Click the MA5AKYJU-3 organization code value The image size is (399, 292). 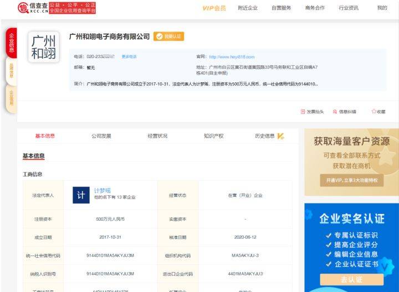pos(245,255)
